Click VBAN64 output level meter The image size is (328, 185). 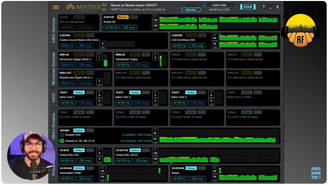tap(219, 140)
